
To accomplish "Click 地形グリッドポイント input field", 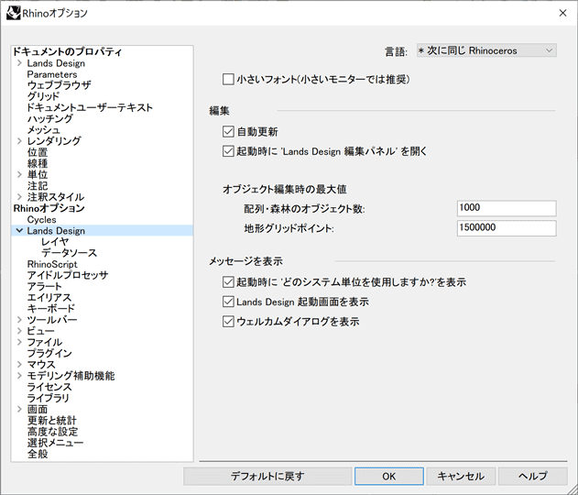I will click(507, 228).
